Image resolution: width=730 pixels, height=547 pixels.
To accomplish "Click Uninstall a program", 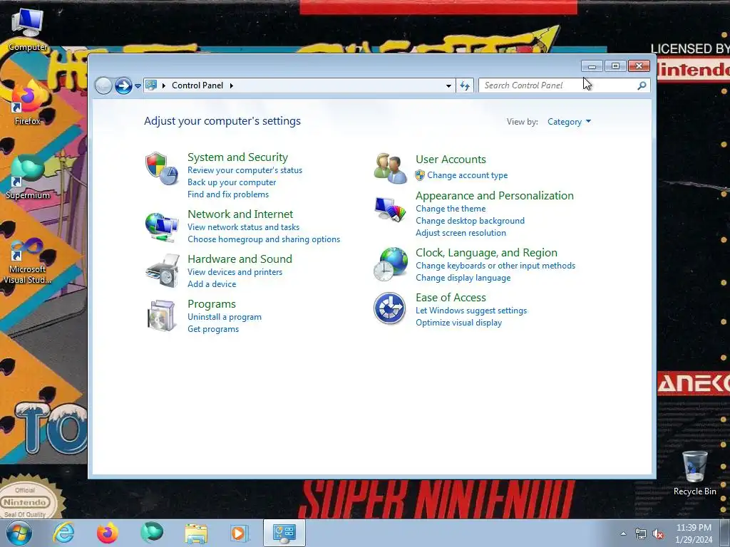I will click(x=225, y=317).
